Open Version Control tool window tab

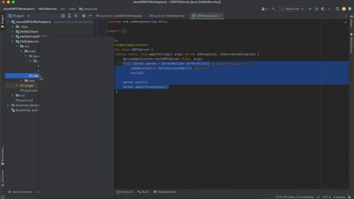pos(20,192)
